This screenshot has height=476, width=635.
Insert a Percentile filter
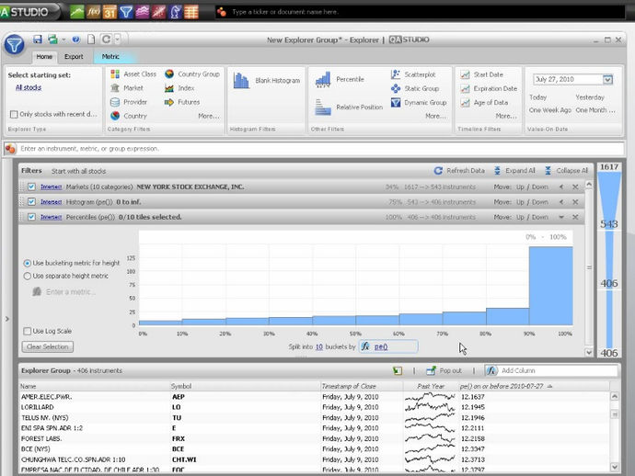tap(340, 79)
